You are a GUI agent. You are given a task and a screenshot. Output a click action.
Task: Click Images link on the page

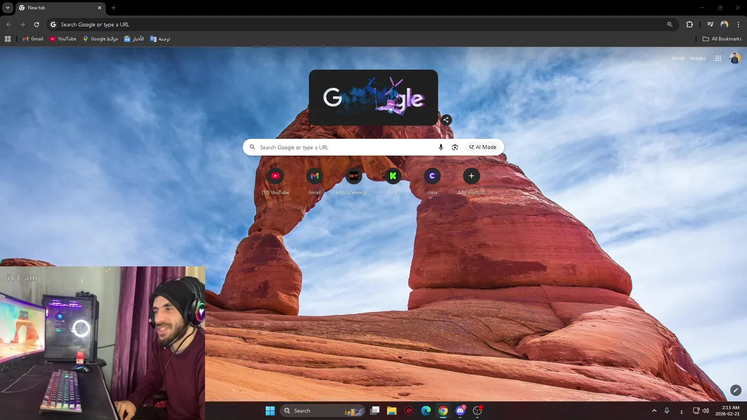pyautogui.click(x=697, y=58)
